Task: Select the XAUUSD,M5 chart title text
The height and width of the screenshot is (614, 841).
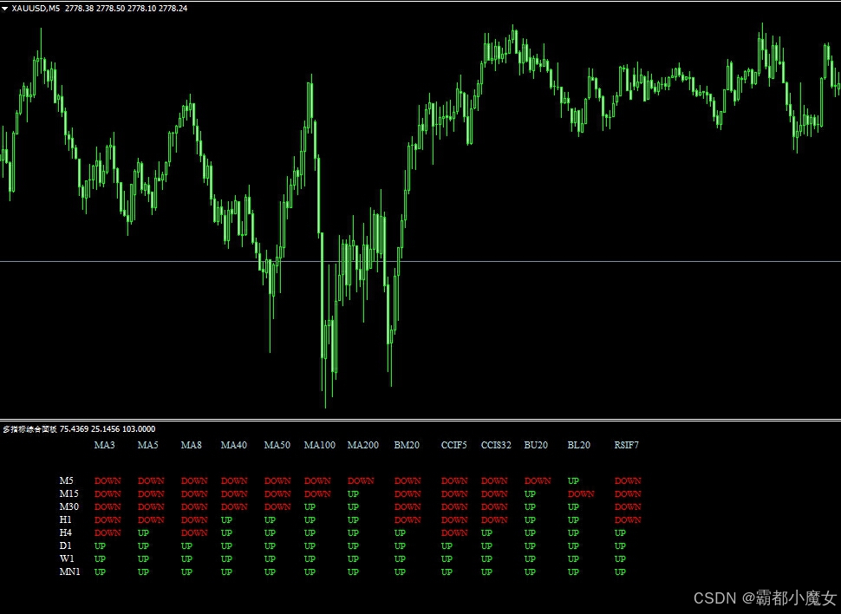Action: (36, 8)
